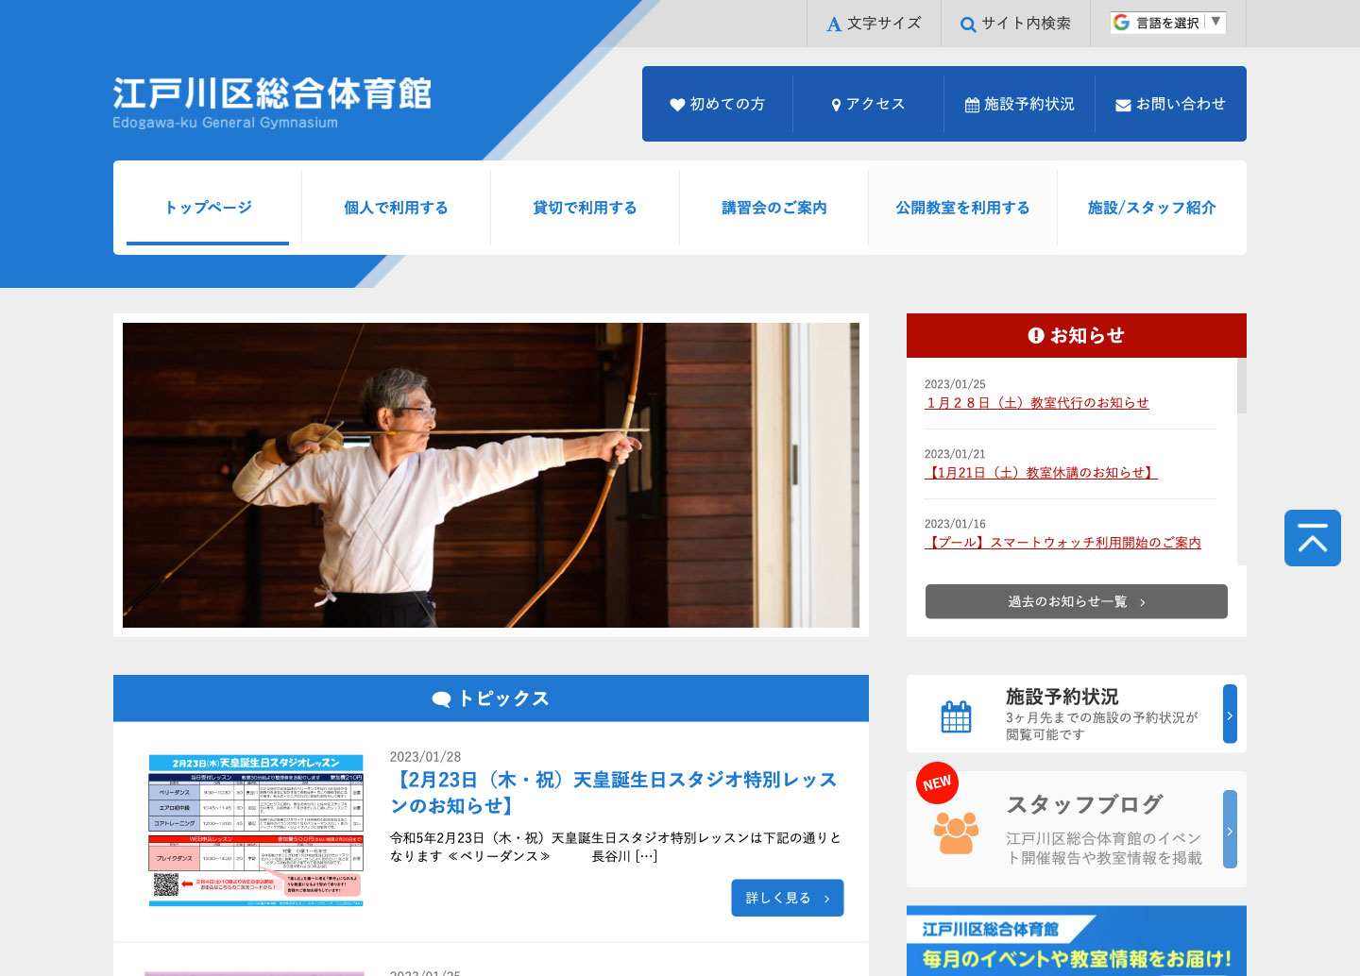The image size is (1360, 976).
Task: Open the 1月28日 教室代行のお知らせ link
Action: (1037, 403)
